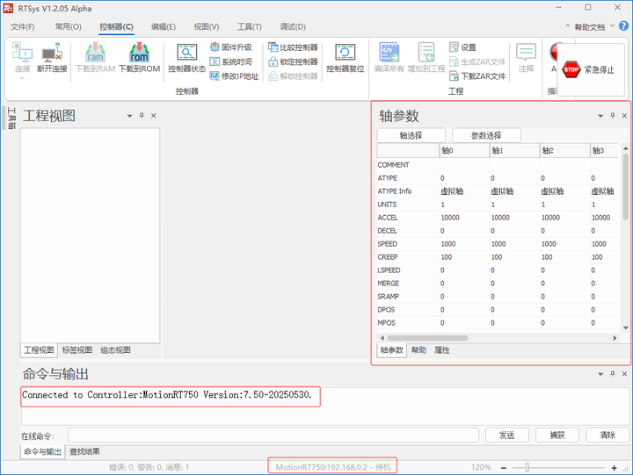
Task: Click the 发送 button
Action: 506,435
